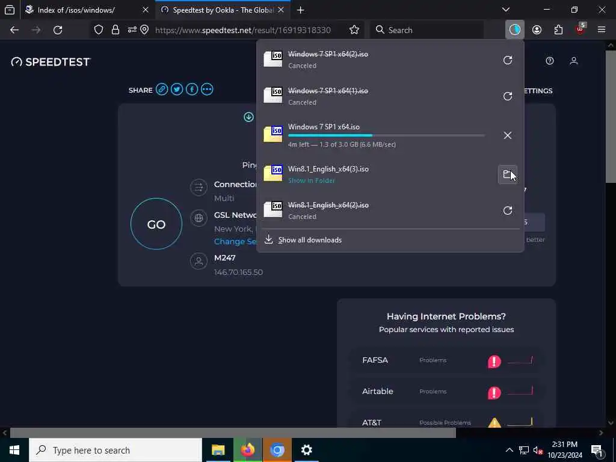
Task: Open Settings from the taskbar
Action: click(306, 450)
